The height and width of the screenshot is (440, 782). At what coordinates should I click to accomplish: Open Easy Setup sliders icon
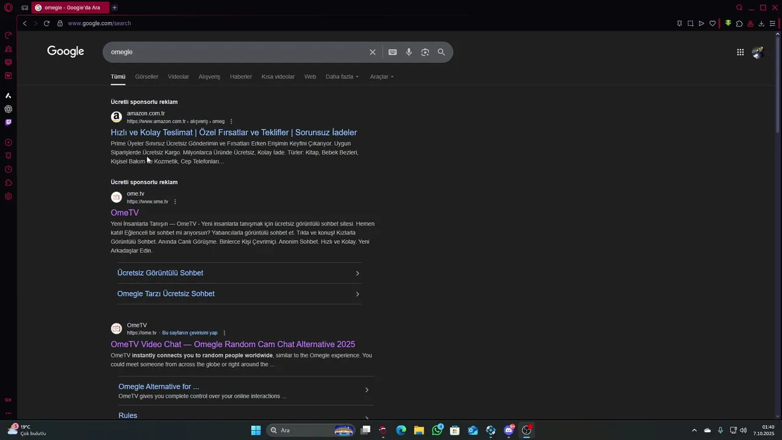click(x=772, y=23)
